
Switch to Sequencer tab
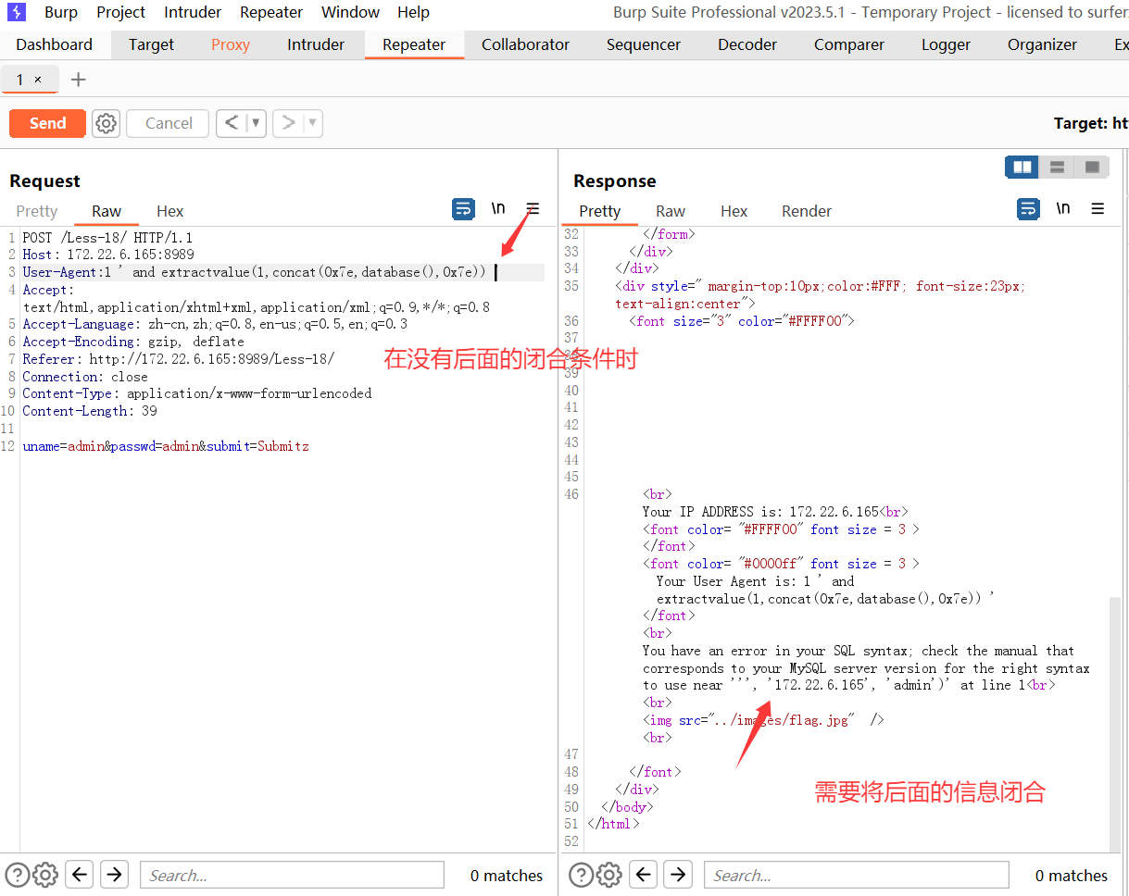pos(644,44)
